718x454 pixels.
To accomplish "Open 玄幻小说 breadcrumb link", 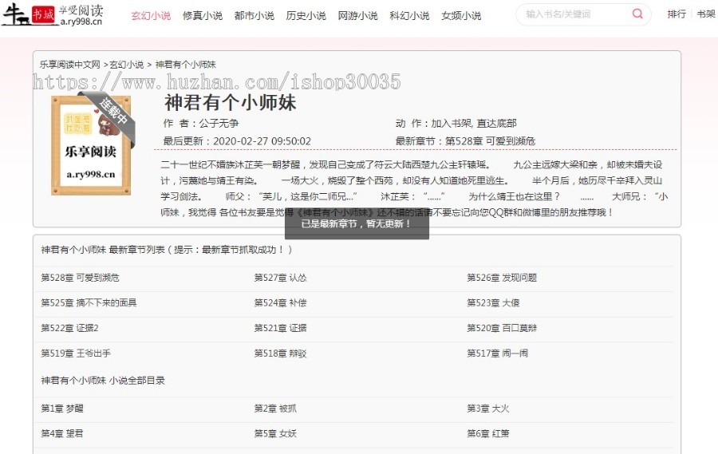I will tap(126, 65).
